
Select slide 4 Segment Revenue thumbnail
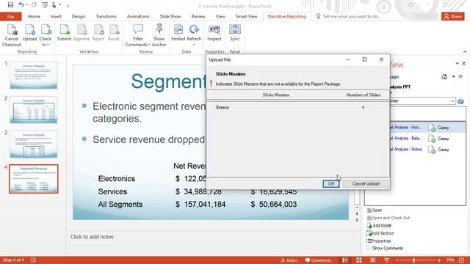pos(34,179)
